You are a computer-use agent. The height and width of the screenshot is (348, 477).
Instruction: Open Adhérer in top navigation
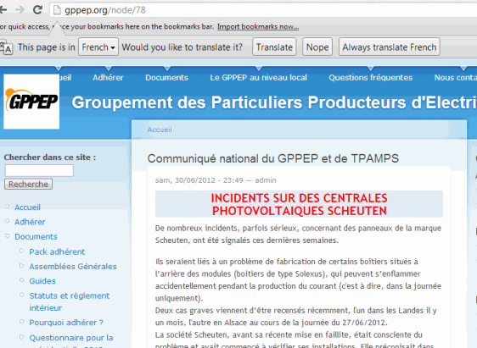pyautogui.click(x=108, y=78)
